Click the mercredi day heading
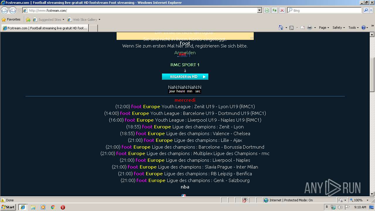Image resolution: width=375 pixels, height=211 pixels. (x=185, y=100)
